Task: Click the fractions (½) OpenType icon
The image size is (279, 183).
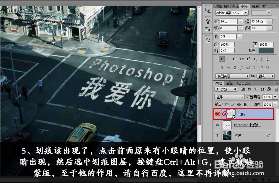Action: pos(268,68)
